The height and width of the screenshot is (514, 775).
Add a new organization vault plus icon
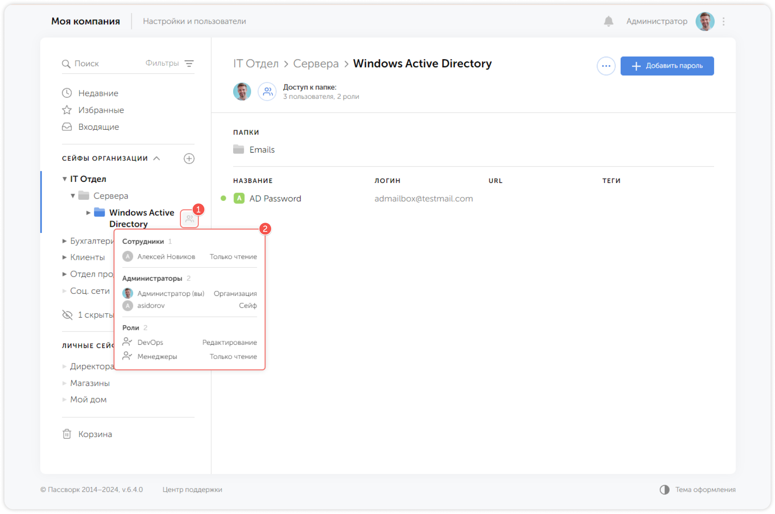(x=189, y=159)
